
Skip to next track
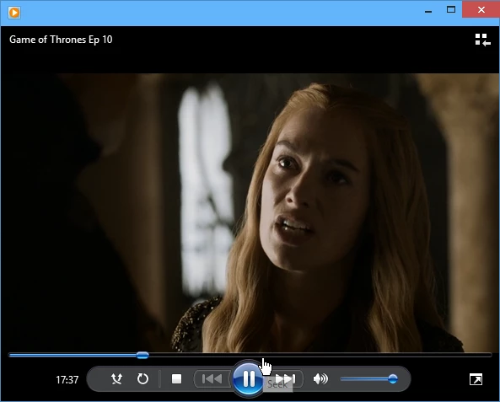(286, 379)
